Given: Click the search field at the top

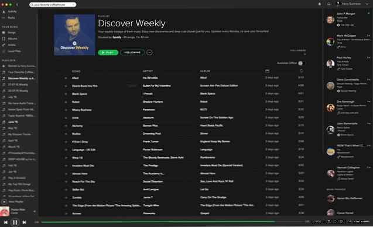Looking at the screenshot, I should pyautogui.click(x=53, y=5).
